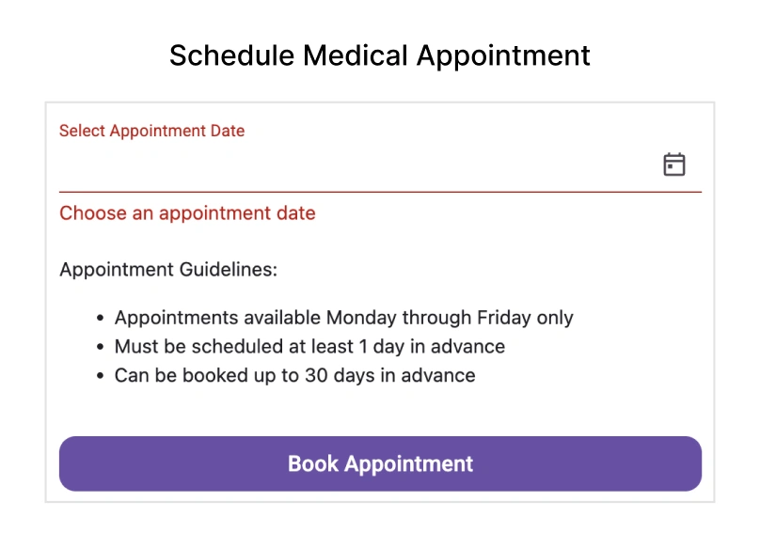This screenshot has height=549, width=760.
Task: Click the Schedule Medical Appointment heading
Action: click(x=380, y=55)
